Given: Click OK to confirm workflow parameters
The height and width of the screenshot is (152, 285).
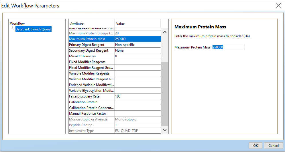Looking at the screenshot, I should [x=255, y=145].
